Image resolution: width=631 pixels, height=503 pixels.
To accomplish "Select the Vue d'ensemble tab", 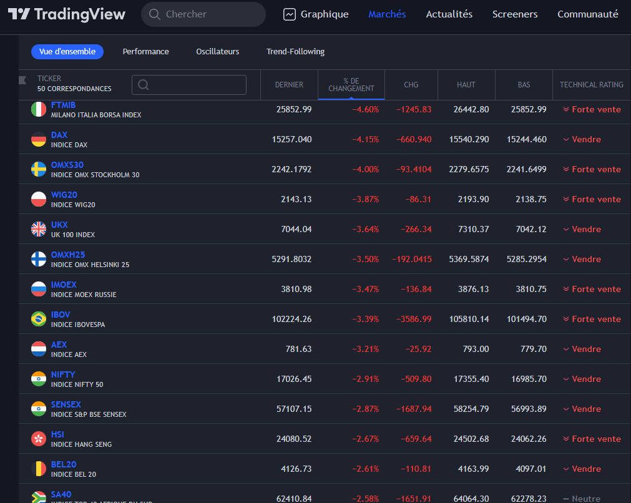I will pyautogui.click(x=67, y=52).
